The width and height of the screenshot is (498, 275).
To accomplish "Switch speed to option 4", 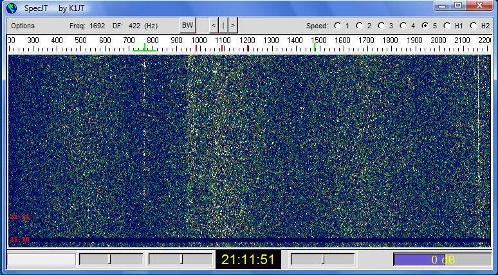I will point(403,26).
